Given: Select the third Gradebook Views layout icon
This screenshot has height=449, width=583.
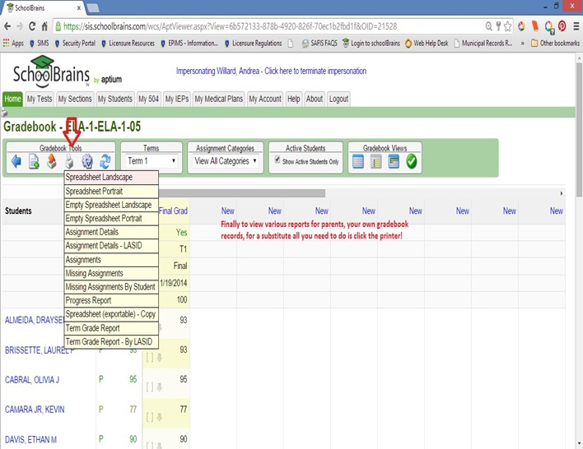Looking at the screenshot, I should coord(394,161).
